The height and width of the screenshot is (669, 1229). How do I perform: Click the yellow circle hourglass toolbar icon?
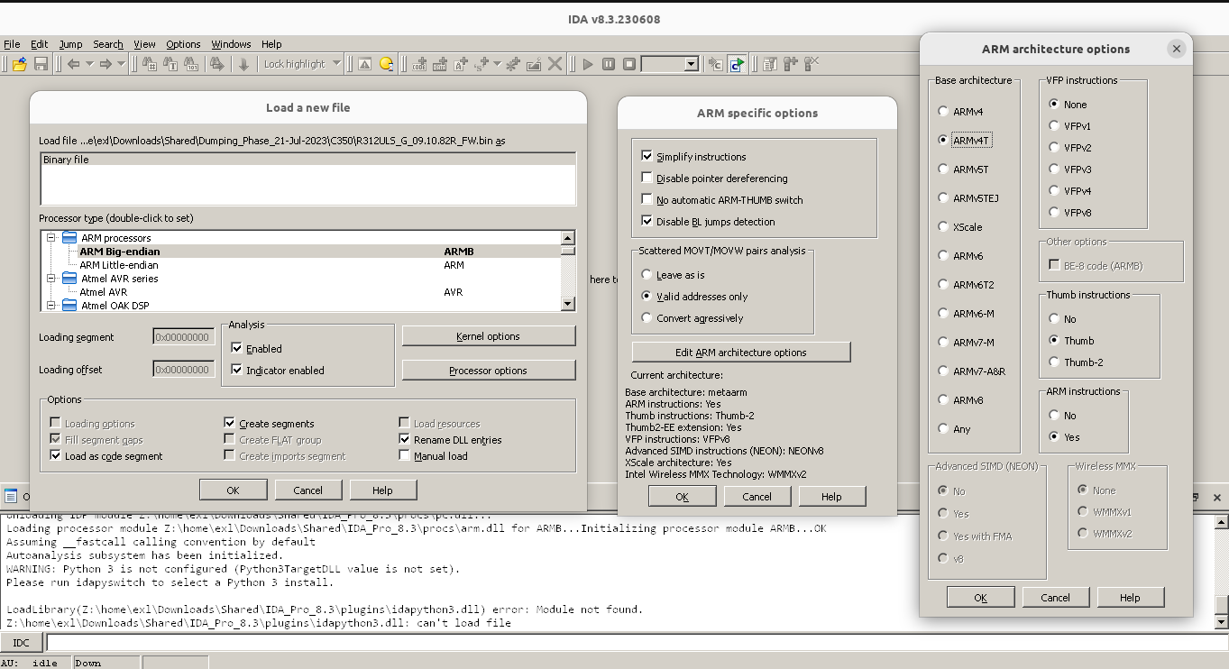(386, 64)
